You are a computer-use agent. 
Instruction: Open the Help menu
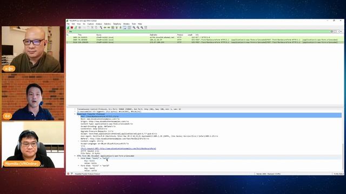(x=140, y=24)
